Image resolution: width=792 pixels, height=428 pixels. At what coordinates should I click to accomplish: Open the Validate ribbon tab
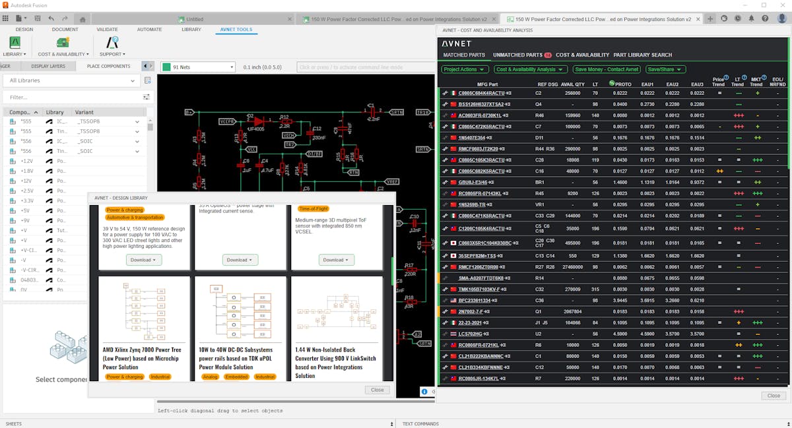point(107,30)
